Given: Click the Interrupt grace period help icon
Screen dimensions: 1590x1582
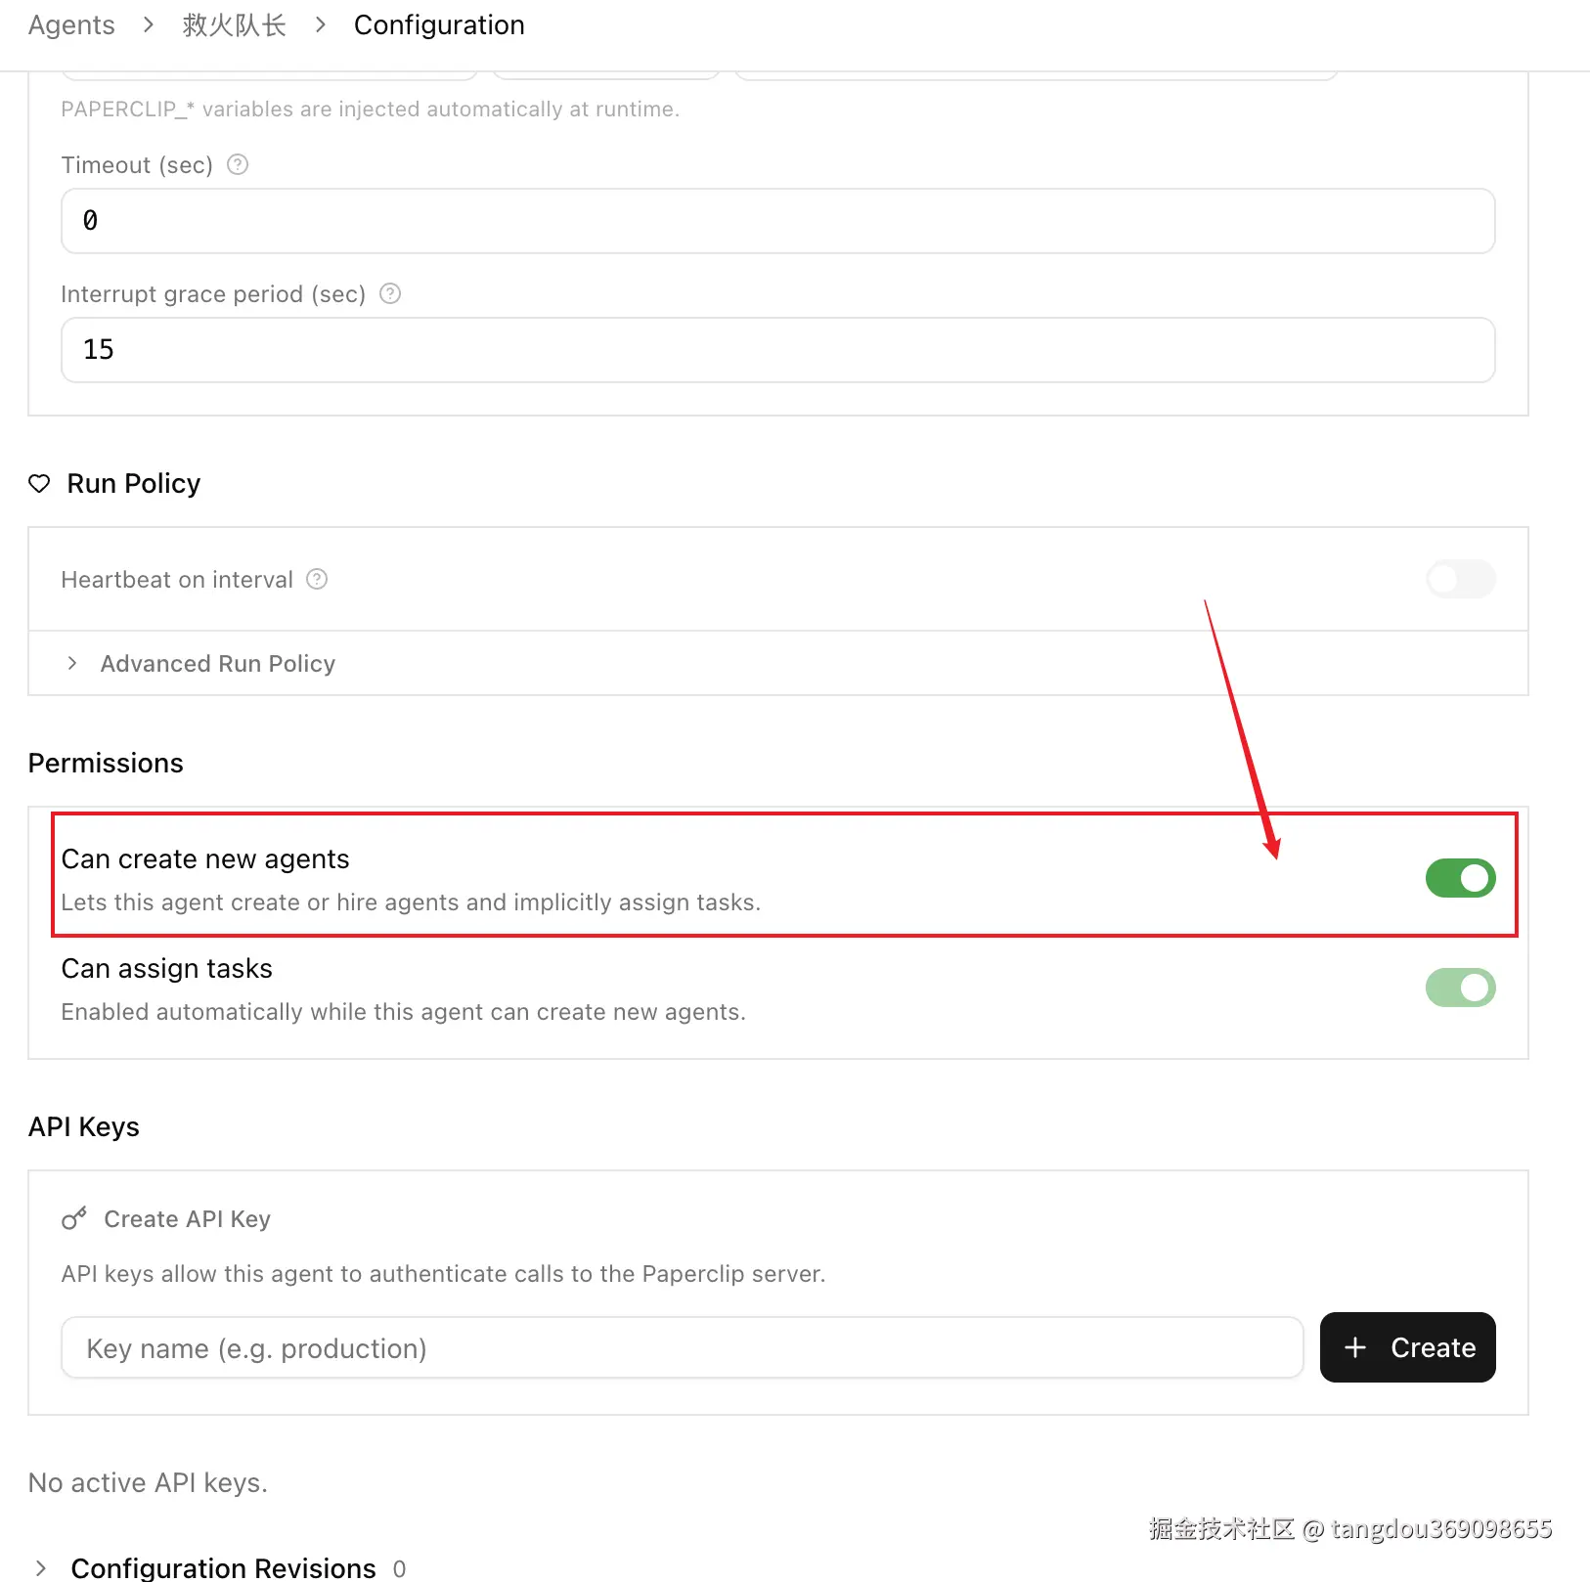Looking at the screenshot, I should (390, 293).
